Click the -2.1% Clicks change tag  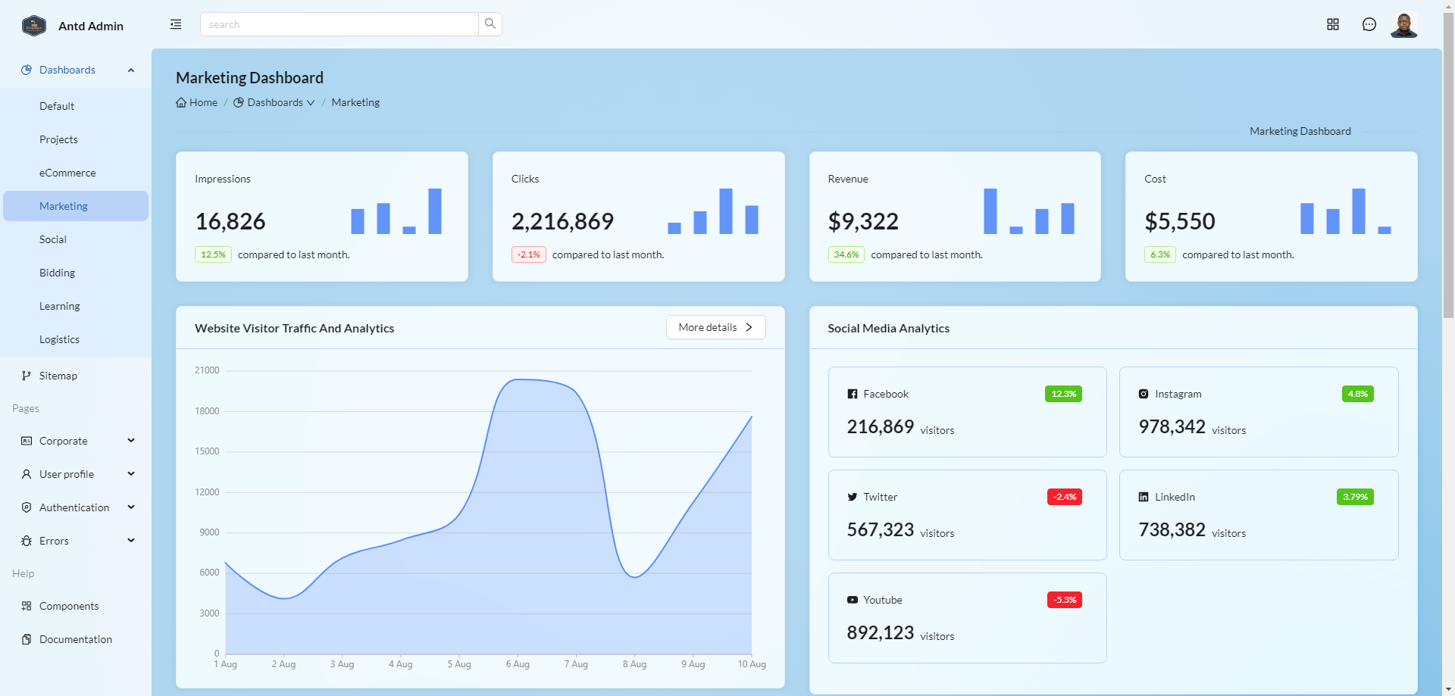529,254
